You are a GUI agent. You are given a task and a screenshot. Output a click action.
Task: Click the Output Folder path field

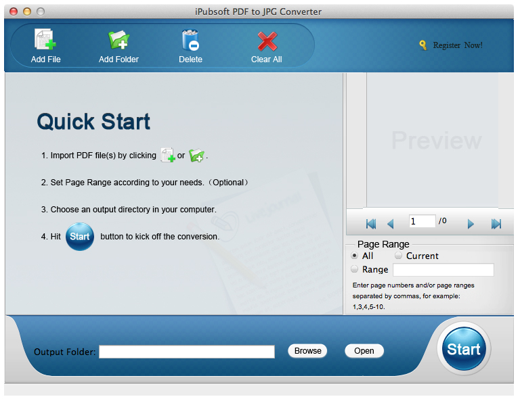pyautogui.click(x=187, y=352)
